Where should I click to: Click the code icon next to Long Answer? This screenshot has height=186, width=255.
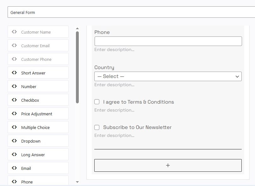coord(14,154)
